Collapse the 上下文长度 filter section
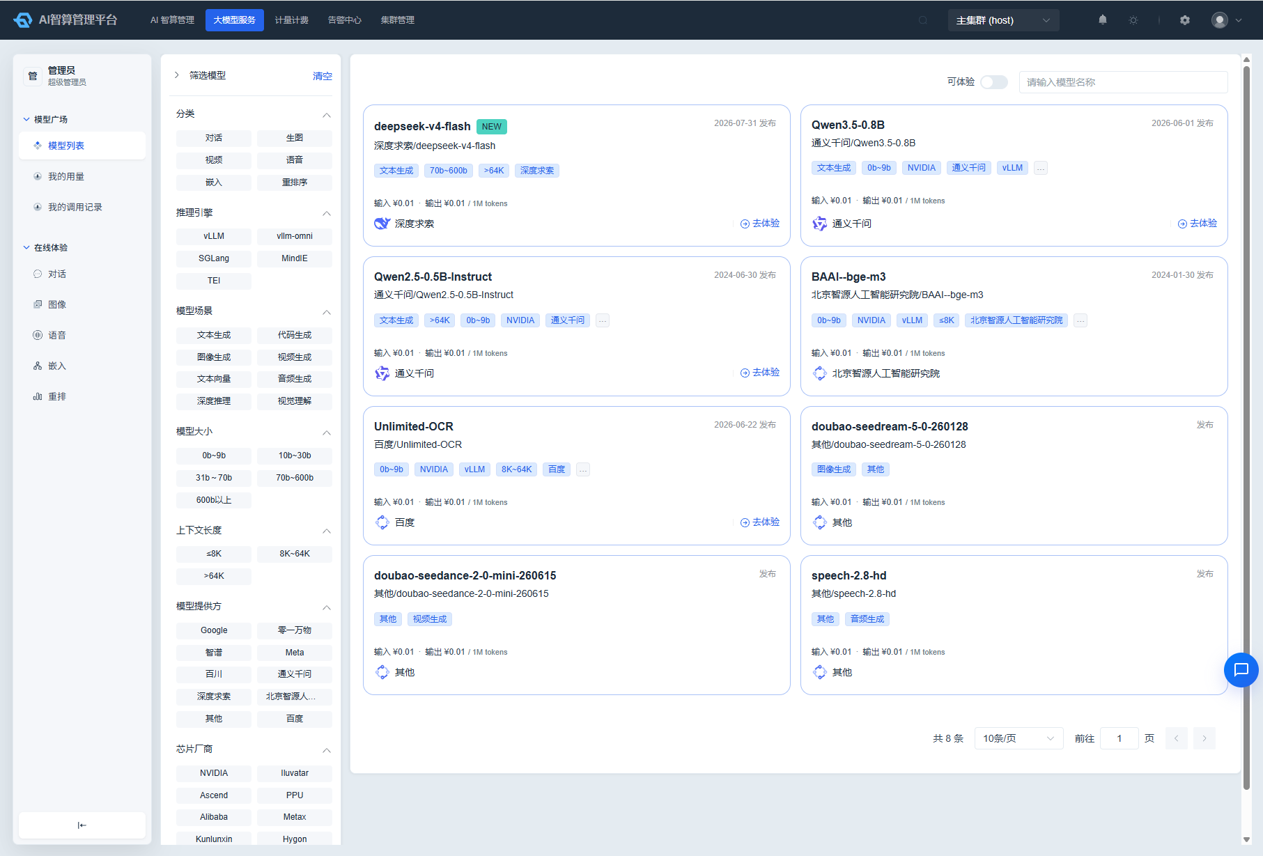Screen dimensions: 1263x856 [x=327, y=531]
